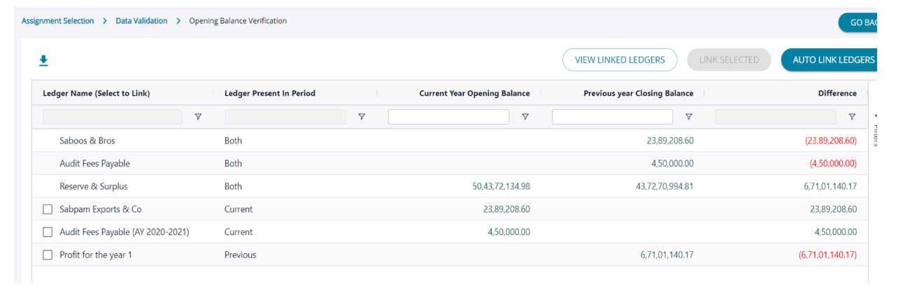The image size is (903, 298).
Task: Navigate to Data Validation breadcrumb
Action: [141, 21]
